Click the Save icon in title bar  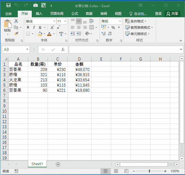click(x=8, y=5)
